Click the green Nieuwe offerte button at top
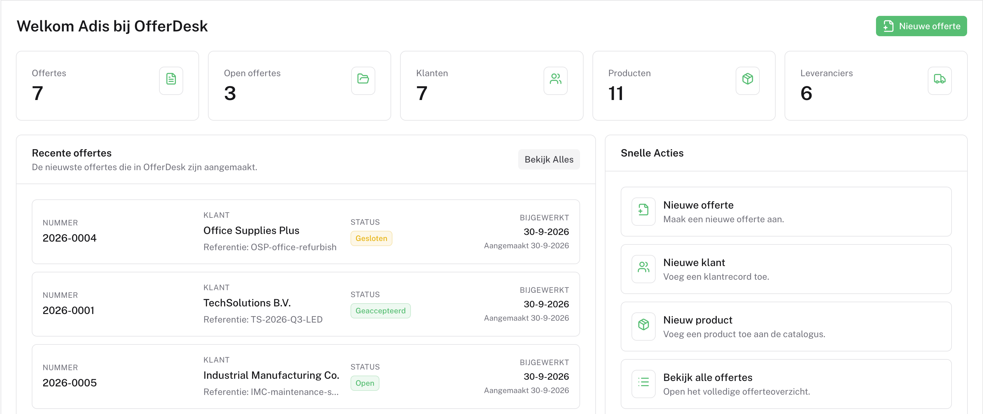 pyautogui.click(x=921, y=26)
